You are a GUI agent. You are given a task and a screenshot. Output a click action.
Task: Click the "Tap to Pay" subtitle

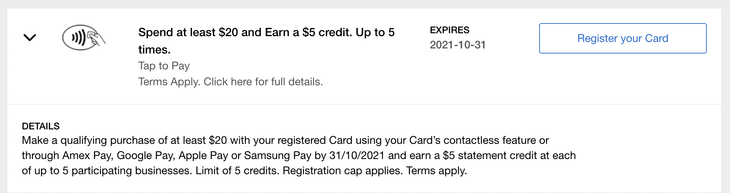164,66
